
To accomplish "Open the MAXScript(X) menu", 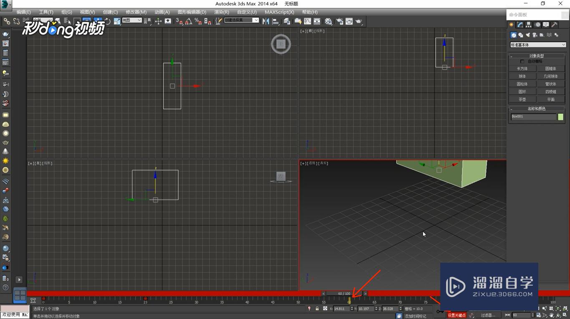I will [279, 12].
